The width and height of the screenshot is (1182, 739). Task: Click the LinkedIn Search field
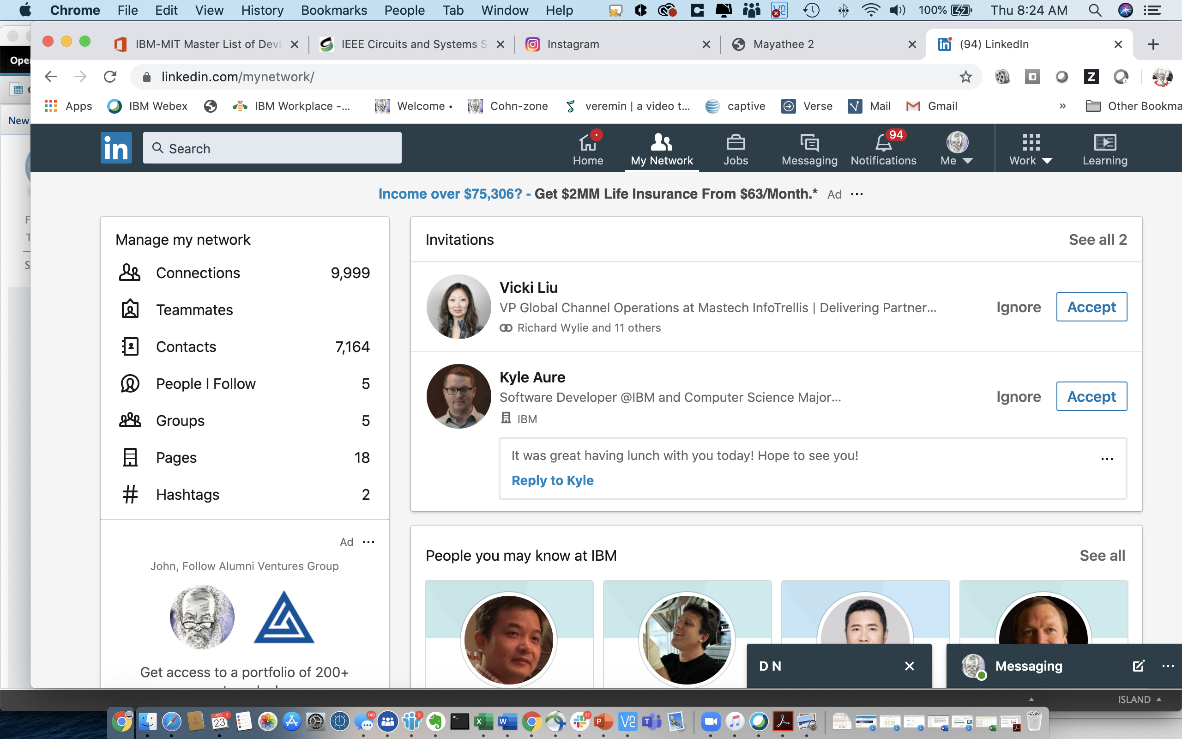(x=272, y=148)
